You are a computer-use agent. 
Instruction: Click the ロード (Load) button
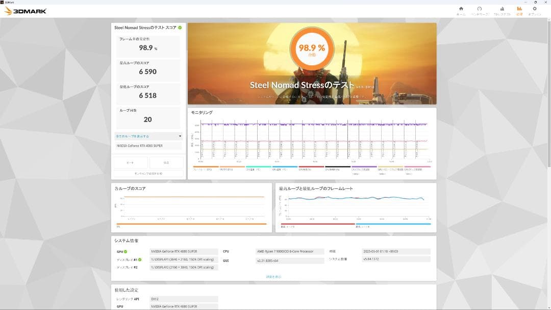click(x=131, y=162)
